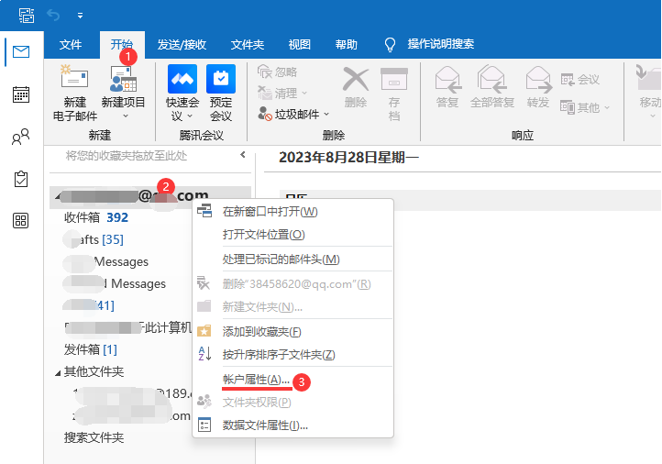The image size is (662, 464).
Task: Open the Tasks view in sidebar
Action: point(20,179)
